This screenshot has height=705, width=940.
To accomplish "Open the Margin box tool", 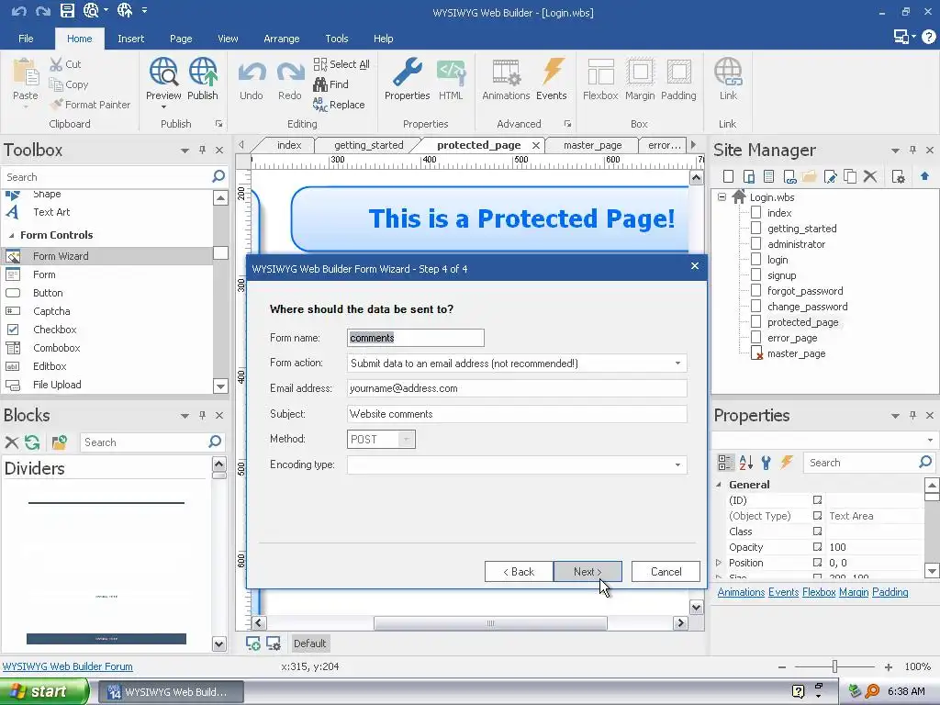I will pyautogui.click(x=640, y=79).
